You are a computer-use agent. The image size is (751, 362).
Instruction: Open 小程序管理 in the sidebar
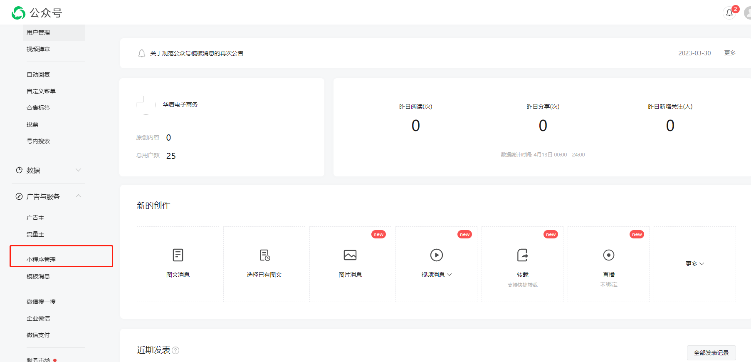pyautogui.click(x=41, y=260)
